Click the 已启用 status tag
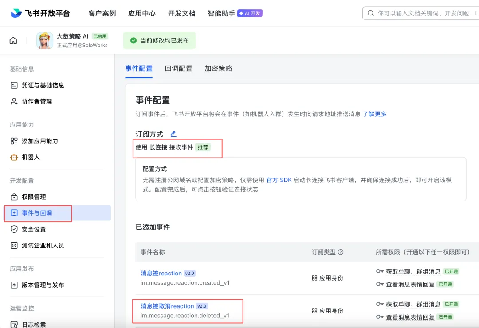This screenshot has height=328, width=479. click(x=100, y=36)
